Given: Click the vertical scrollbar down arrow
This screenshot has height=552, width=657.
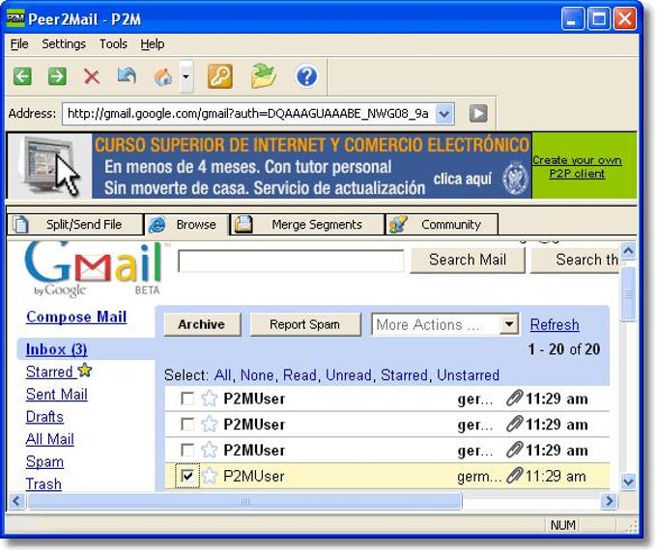Looking at the screenshot, I should [x=628, y=482].
